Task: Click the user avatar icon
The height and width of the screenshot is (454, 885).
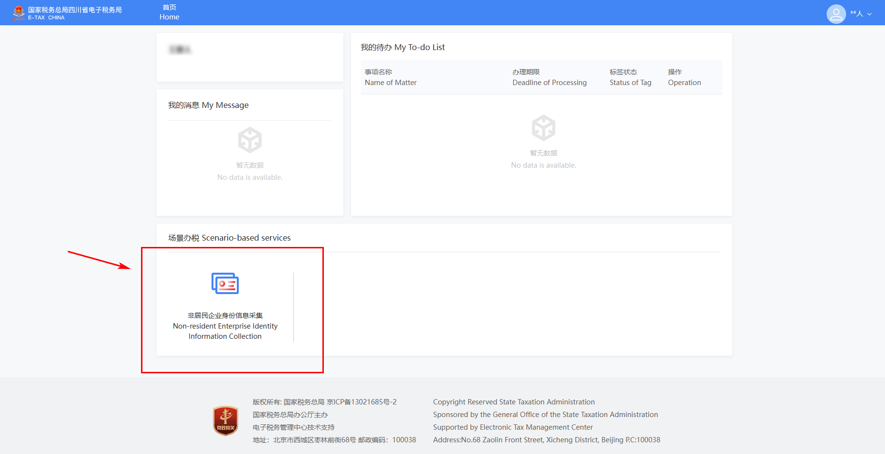Action: click(x=836, y=14)
